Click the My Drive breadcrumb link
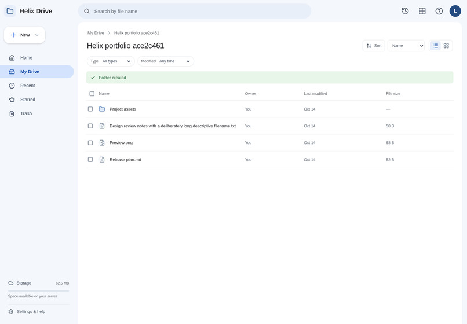The height and width of the screenshot is (324, 467). (x=96, y=33)
